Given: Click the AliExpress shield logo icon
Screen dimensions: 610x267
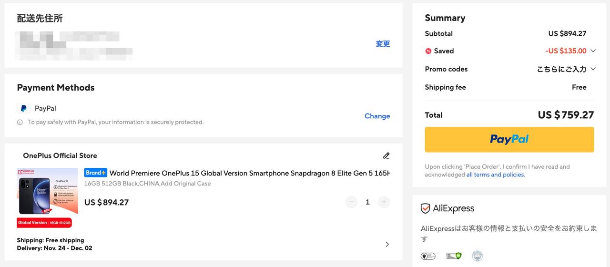Looking at the screenshot, I should click(x=425, y=208).
